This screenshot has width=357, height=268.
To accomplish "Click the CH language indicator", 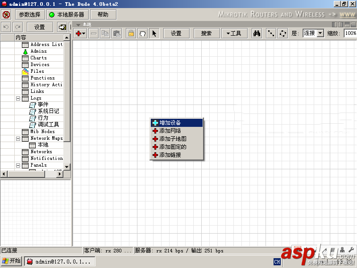I will [277, 262].
